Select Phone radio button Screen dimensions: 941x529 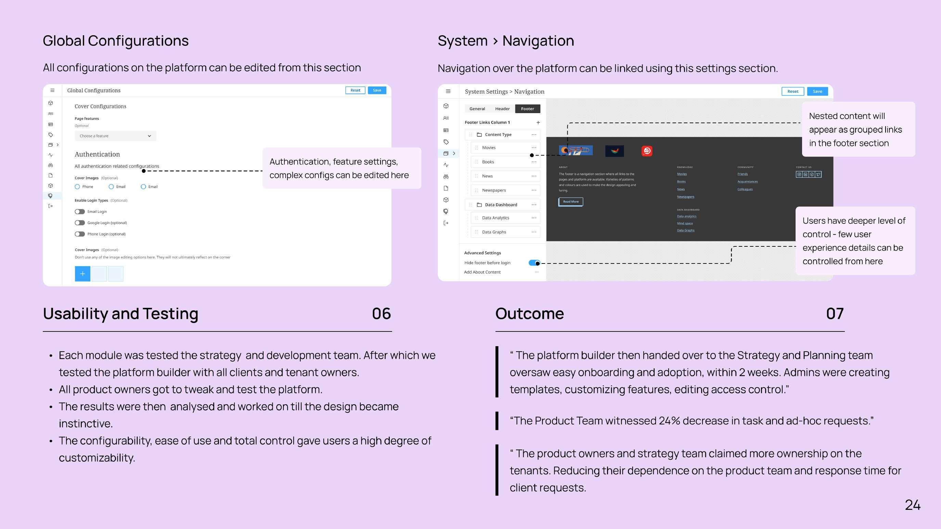tap(77, 187)
